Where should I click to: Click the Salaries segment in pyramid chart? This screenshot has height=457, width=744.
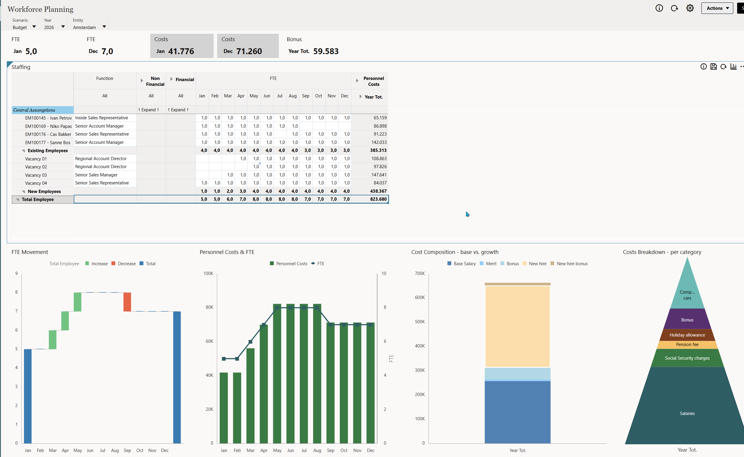[687, 413]
